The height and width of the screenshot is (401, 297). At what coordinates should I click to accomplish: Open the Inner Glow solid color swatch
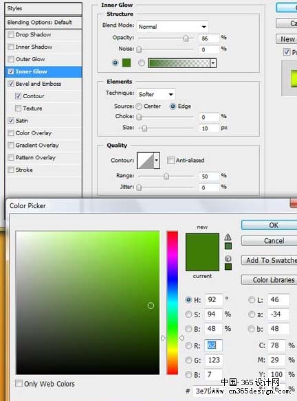click(x=126, y=62)
